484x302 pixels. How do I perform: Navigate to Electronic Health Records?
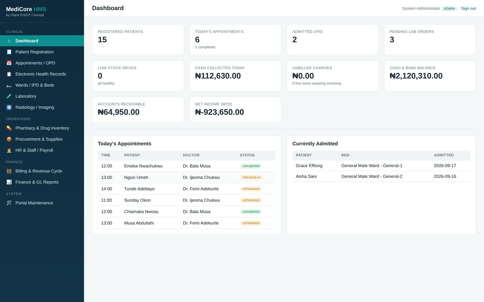42,74
